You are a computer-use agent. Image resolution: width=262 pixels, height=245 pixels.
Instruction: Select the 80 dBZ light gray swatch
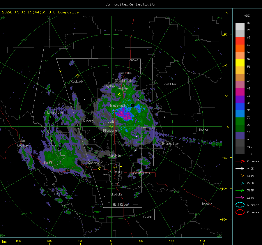(x=240, y=26)
